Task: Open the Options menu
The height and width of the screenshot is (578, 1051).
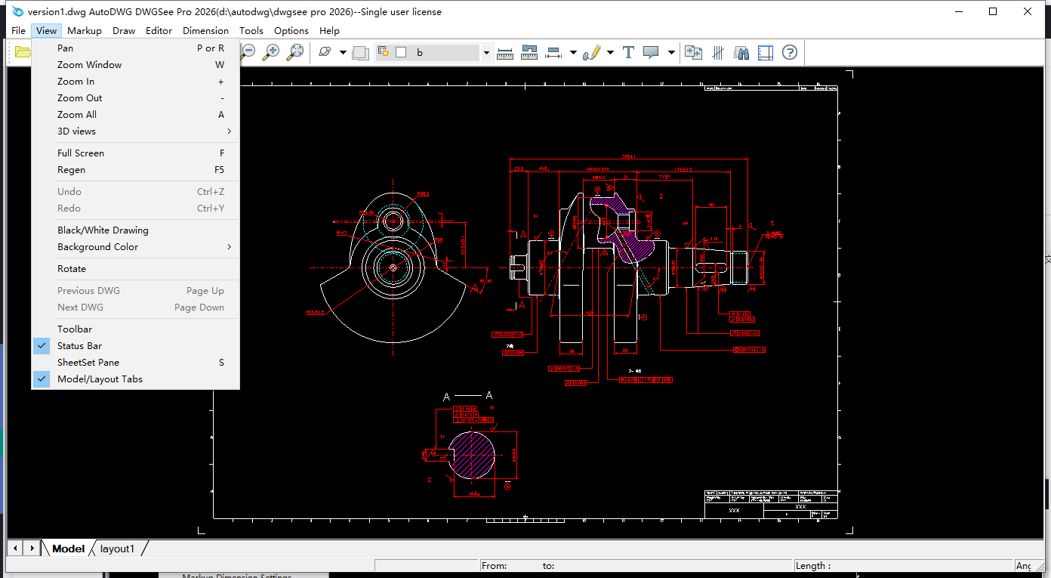Action: tap(291, 31)
